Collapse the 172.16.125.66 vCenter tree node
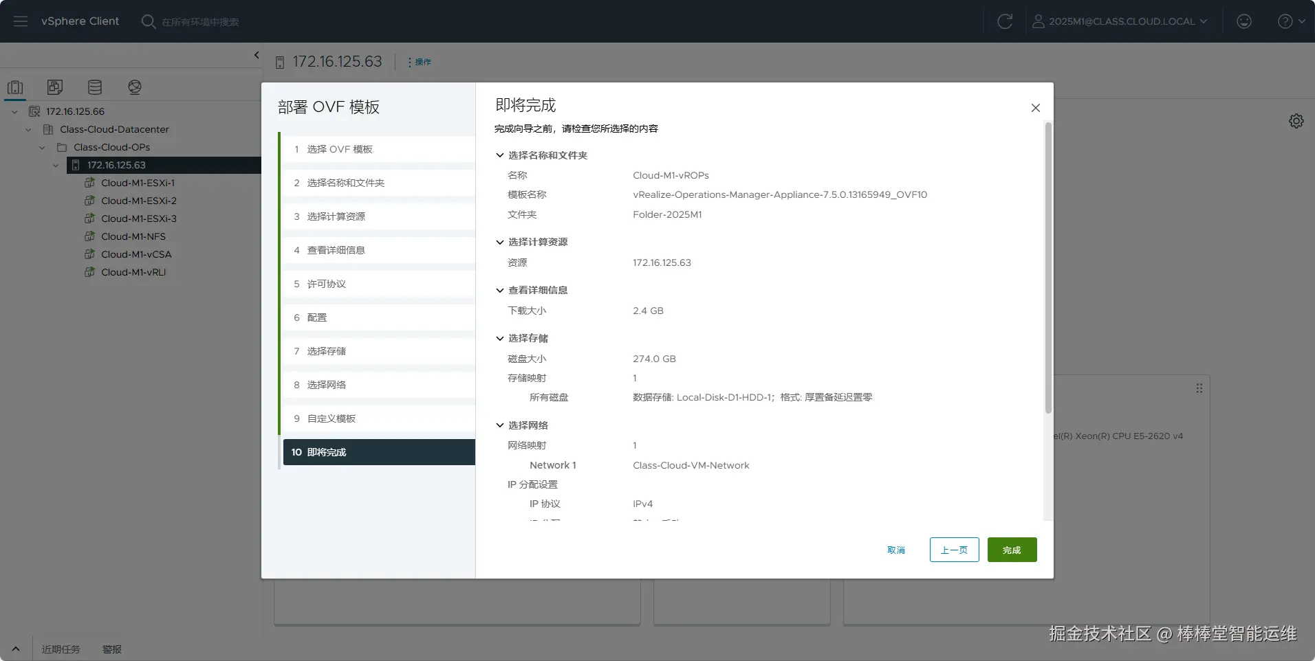The width and height of the screenshot is (1315, 661). tap(14, 111)
